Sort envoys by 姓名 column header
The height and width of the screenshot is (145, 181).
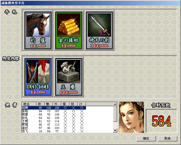[29, 104]
